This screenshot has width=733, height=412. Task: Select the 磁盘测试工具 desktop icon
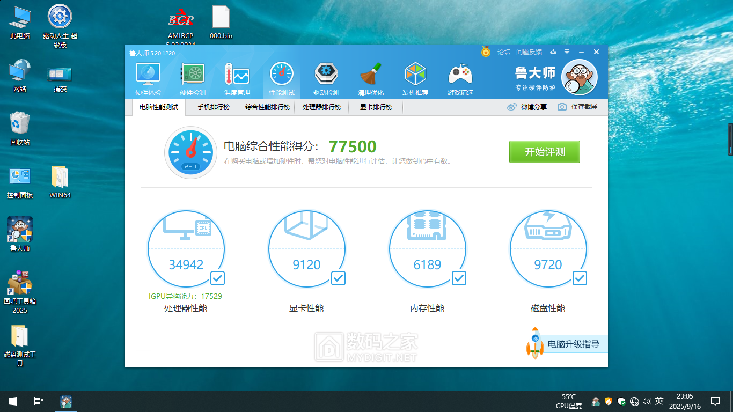20,345
